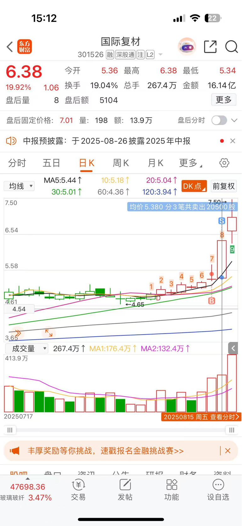Toggle the 盘后分时 switch

[x=219, y=120]
